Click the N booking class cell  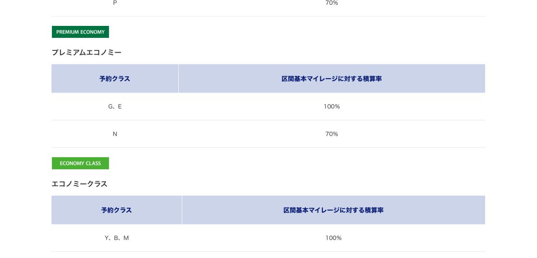tap(115, 134)
